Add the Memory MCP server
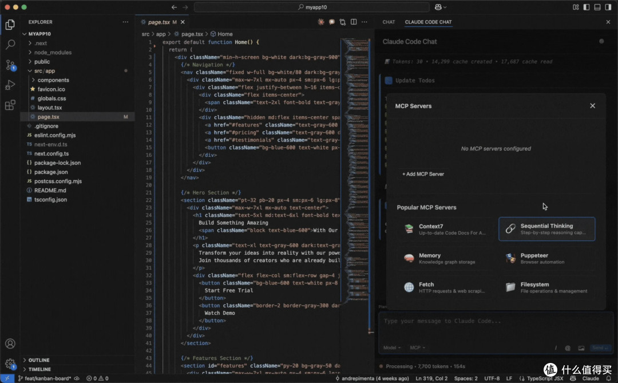 tap(445, 258)
